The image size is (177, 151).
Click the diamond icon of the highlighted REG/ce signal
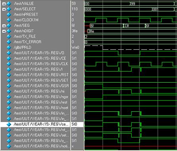point(9,124)
